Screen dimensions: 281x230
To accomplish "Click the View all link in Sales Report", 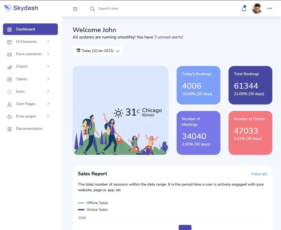I will pos(259,174).
